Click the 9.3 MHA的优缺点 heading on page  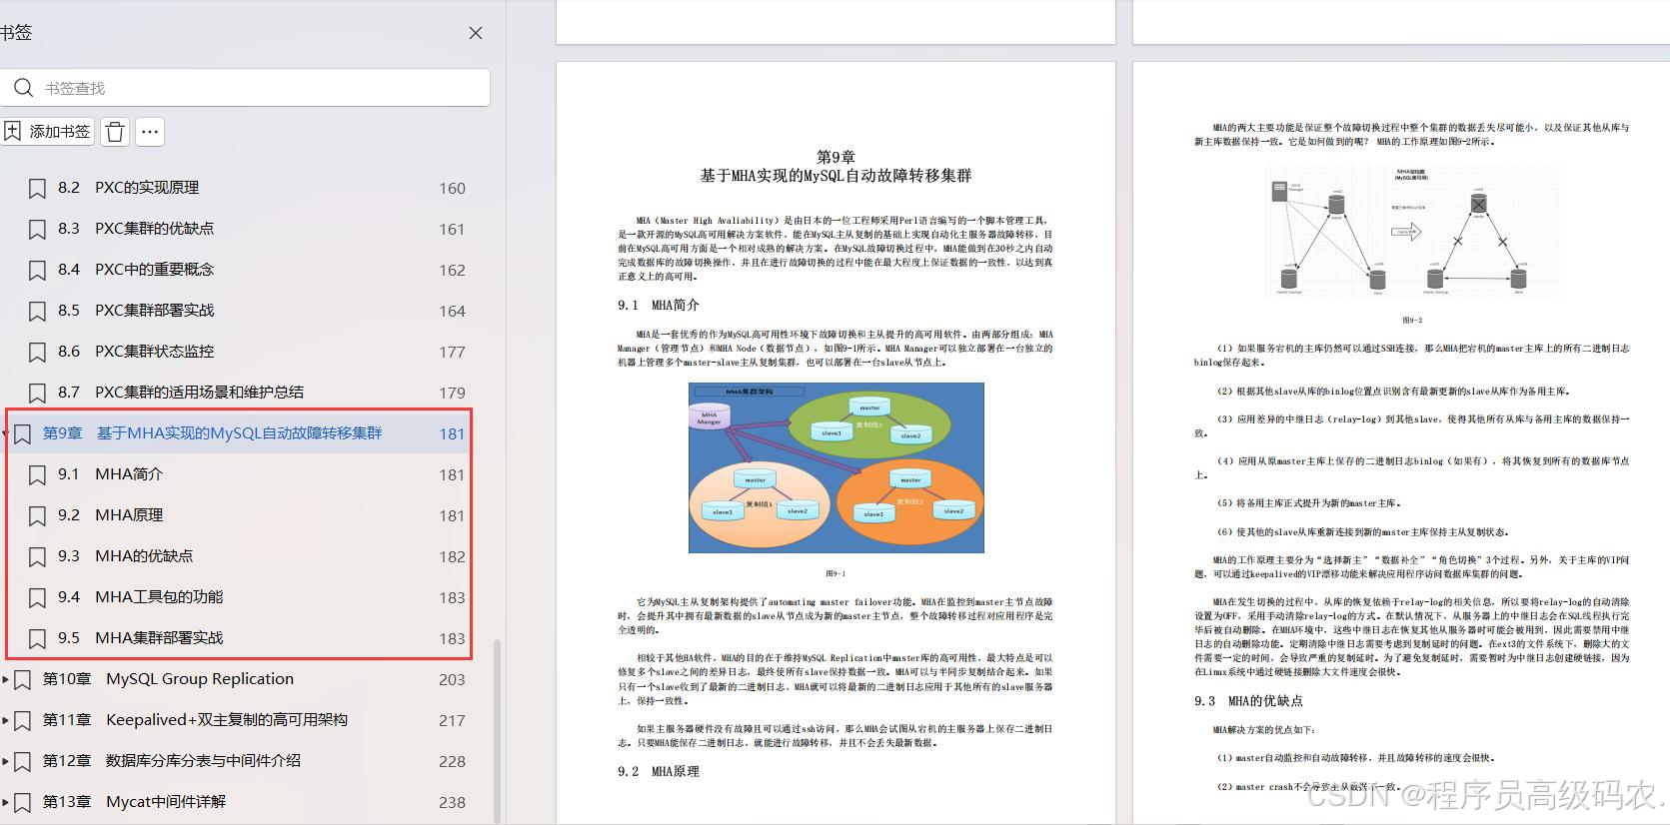[1248, 701]
